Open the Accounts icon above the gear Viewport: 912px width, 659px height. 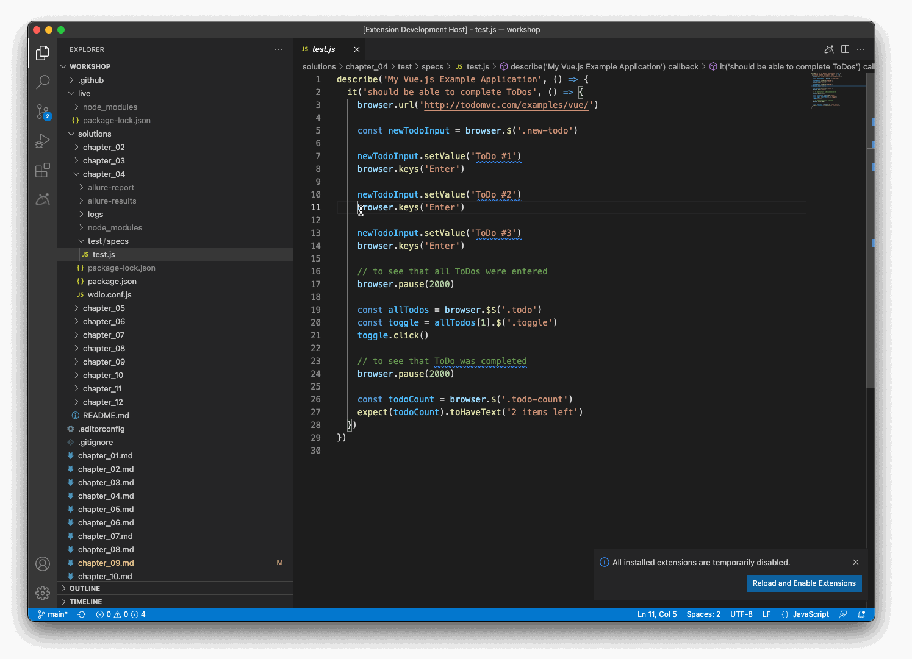42,564
